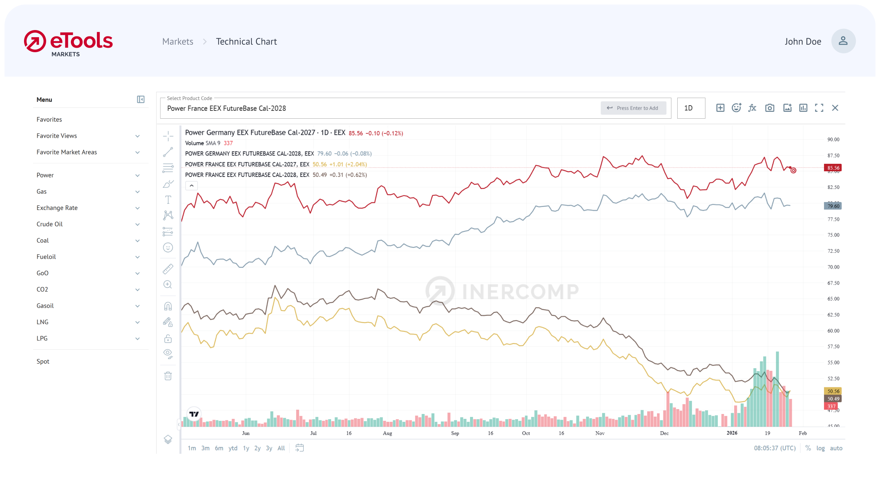Select the text annotation tool
Image resolution: width=880 pixels, height=500 pixels.
(168, 199)
